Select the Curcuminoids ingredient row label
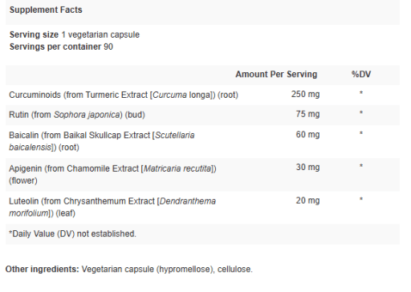The image size is (411, 292). (x=124, y=95)
